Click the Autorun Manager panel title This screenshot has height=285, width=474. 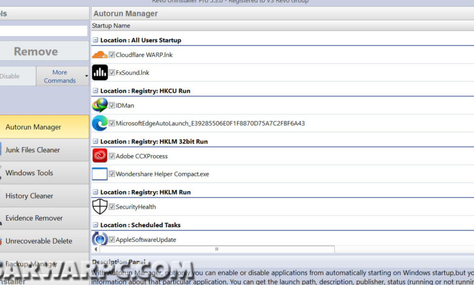click(125, 13)
